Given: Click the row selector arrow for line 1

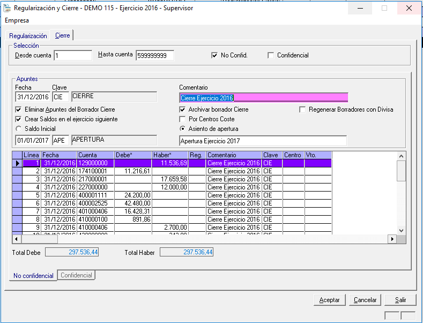Looking at the screenshot, I should [x=17, y=163].
